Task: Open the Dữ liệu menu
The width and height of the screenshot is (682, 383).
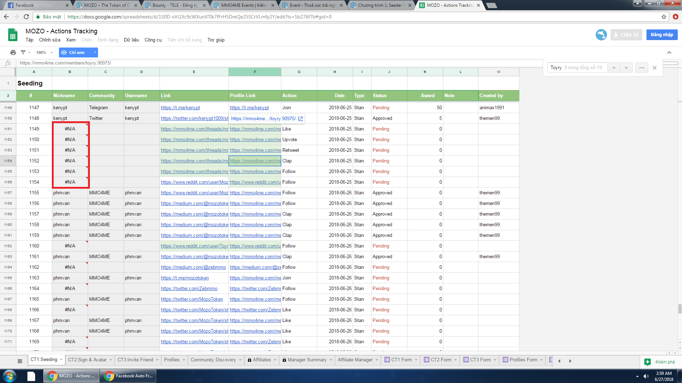Action: pyautogui.click(x=131, y=40)
